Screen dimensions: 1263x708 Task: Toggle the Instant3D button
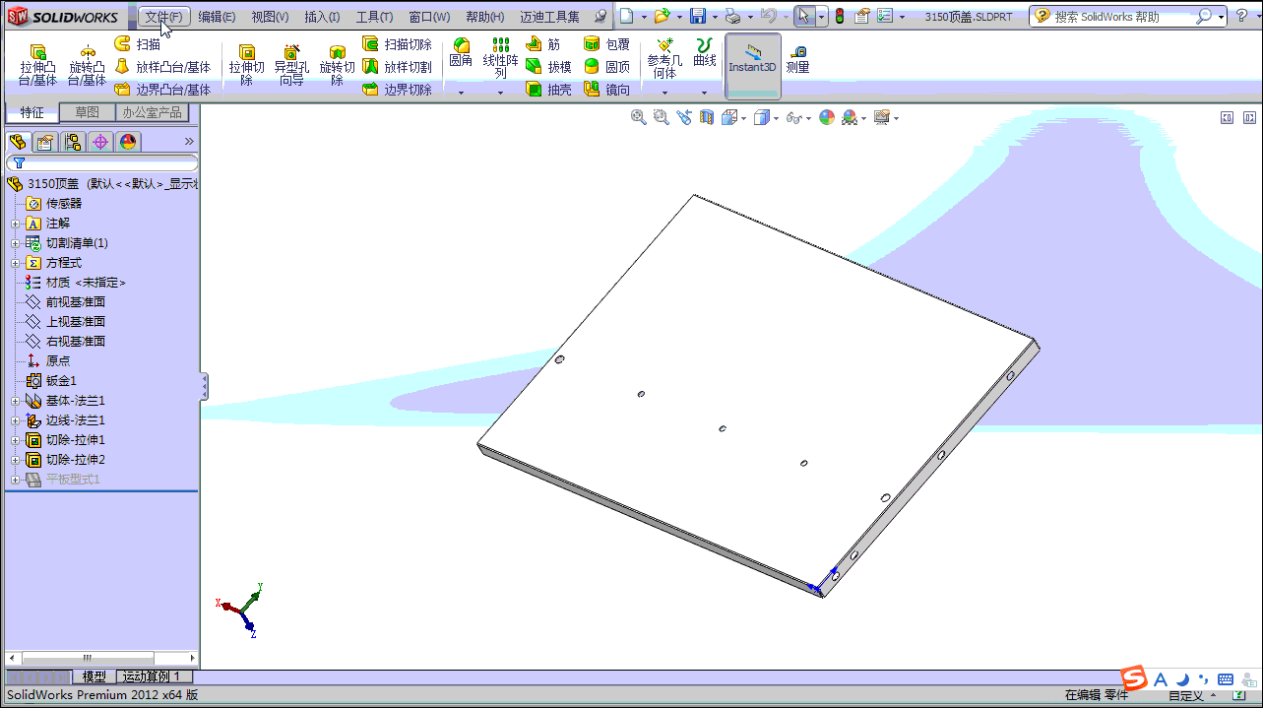pyautogui.click(x=753, y=65)
